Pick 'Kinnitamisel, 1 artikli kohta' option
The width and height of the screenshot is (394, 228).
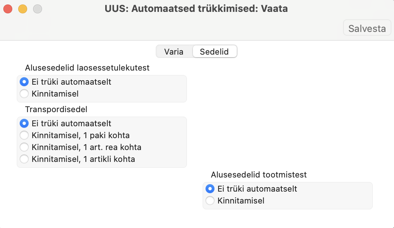(x=24, y=159)
